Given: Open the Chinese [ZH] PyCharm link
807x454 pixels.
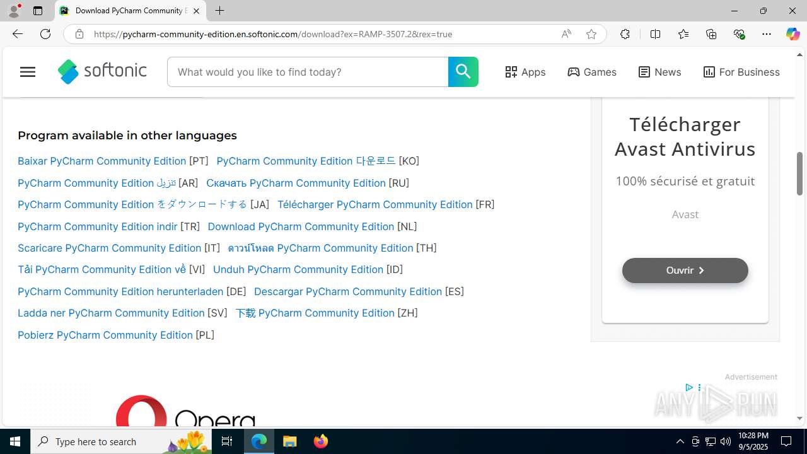Looking at the screenshot, I should 315,313.
